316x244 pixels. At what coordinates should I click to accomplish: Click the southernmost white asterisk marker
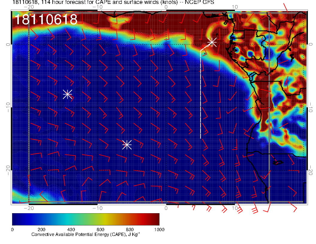pyautogui.click(x=127, y=145)
